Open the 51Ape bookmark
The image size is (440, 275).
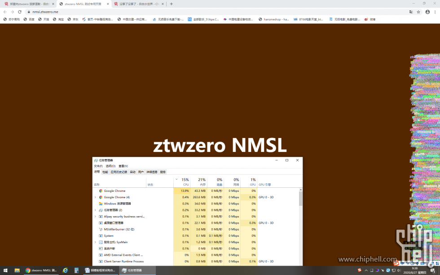[x=203, y=19]
